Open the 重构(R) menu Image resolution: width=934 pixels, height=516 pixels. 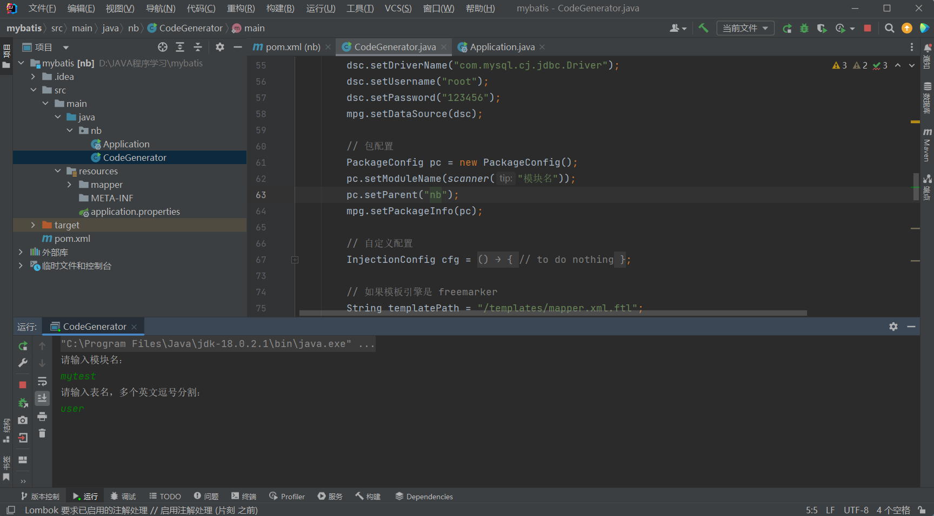pos(241,8)
